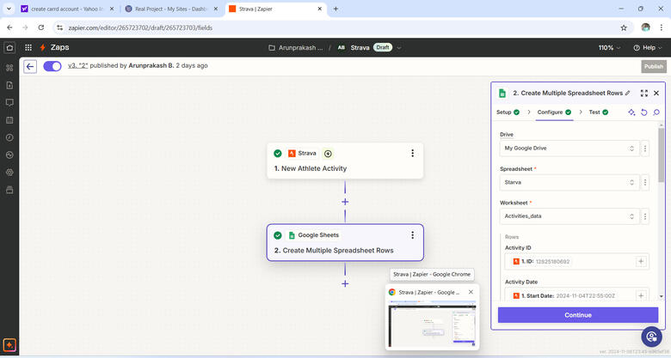671x358 pixels.
Task: Open the sidebar zap runs clock icon
Action: click(9, 137)
